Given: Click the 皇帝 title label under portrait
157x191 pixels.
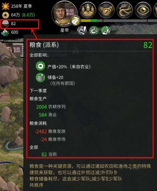Looking at the screenshot, I should (x=64, y=30).
